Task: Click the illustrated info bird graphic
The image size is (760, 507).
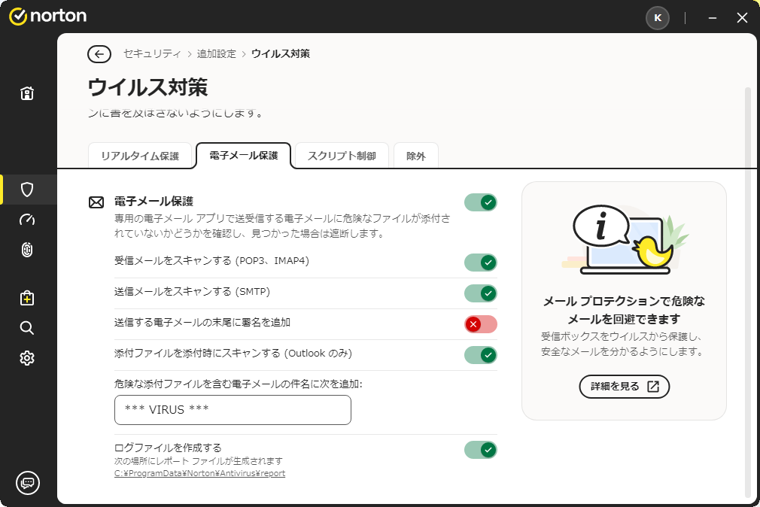Action: (x=624, y=239)
